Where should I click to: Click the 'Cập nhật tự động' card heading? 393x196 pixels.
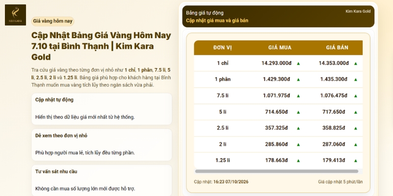tap(55, 100)
